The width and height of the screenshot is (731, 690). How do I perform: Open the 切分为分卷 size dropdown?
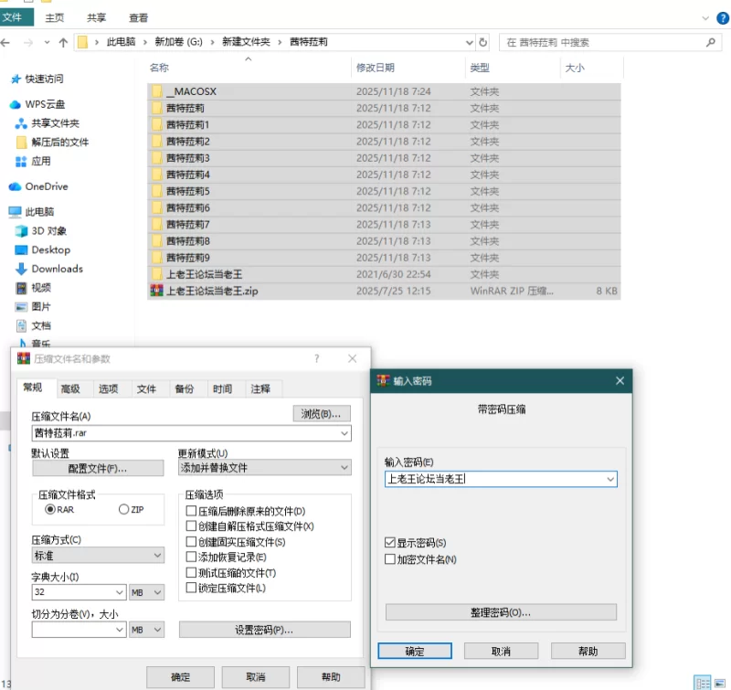pyautogui.click(x=120, y=630)
